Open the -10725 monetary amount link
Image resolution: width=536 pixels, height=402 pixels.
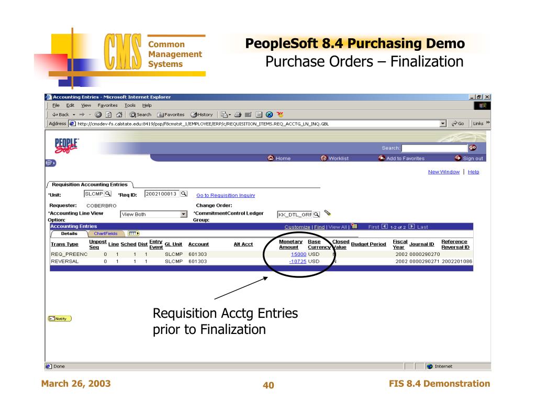click(x=298, y=262)
